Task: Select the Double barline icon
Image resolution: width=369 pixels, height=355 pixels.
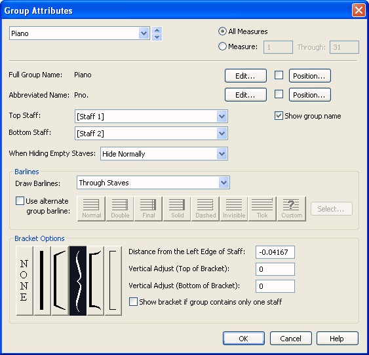Action: coord(120,209)
